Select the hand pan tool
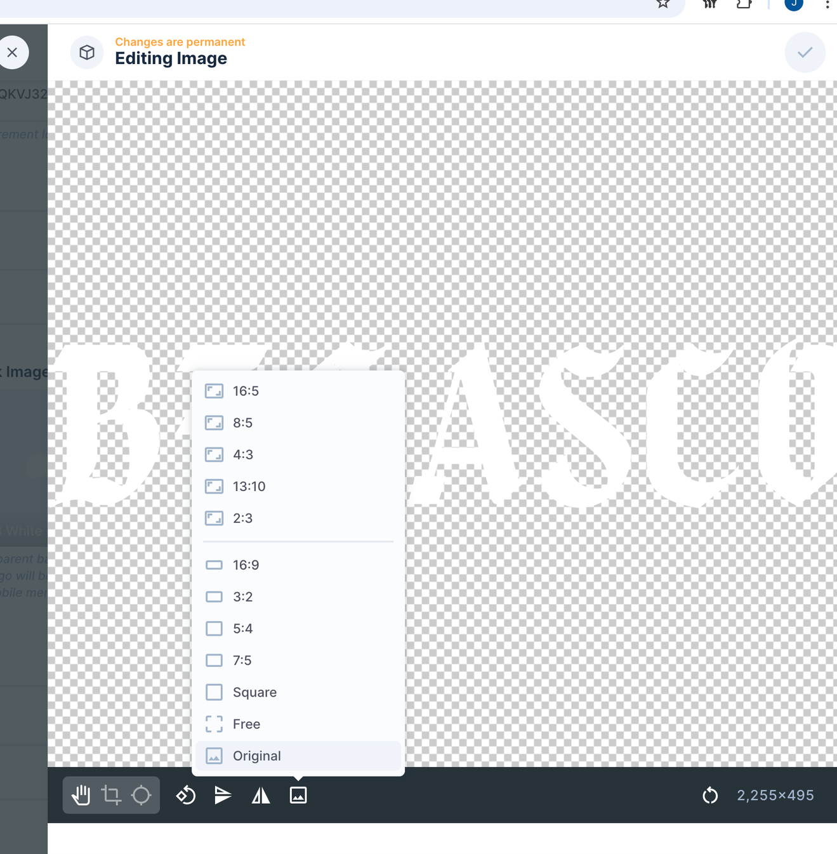Screen dimensions: 837x854 tap(81, 795)
